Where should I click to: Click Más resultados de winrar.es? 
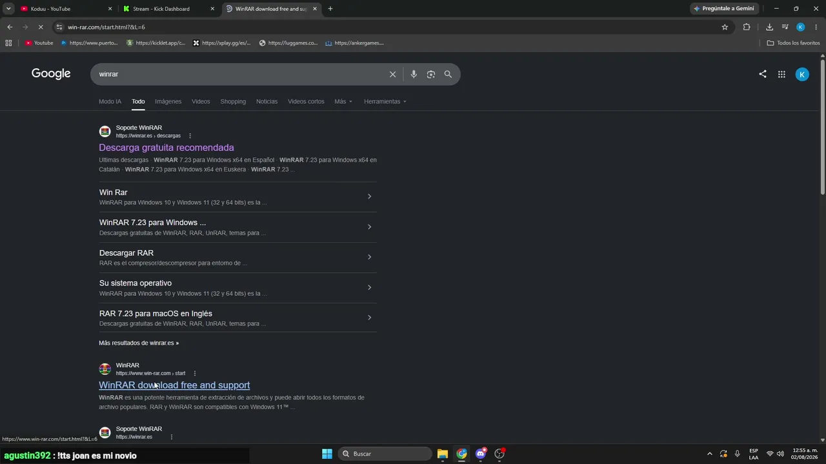pyautogui.click(x=139, y=343)
